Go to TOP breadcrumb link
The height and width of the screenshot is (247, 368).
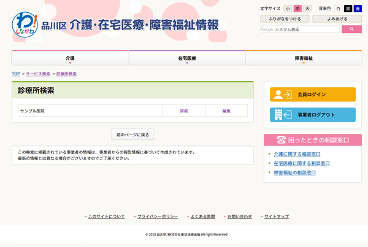[16, 74]
